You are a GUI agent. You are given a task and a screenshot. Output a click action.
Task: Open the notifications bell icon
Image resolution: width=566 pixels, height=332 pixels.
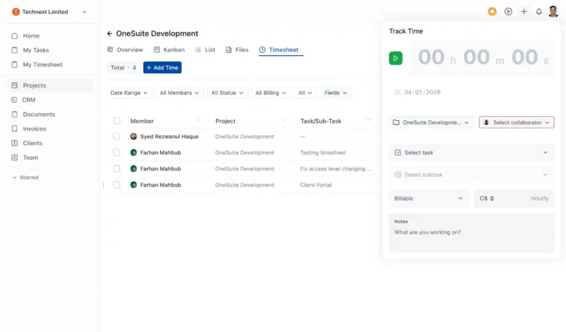539,11
